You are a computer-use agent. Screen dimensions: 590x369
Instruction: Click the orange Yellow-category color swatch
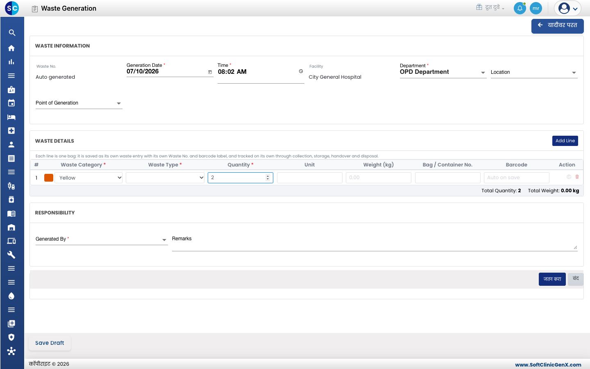tap(49, 178)
